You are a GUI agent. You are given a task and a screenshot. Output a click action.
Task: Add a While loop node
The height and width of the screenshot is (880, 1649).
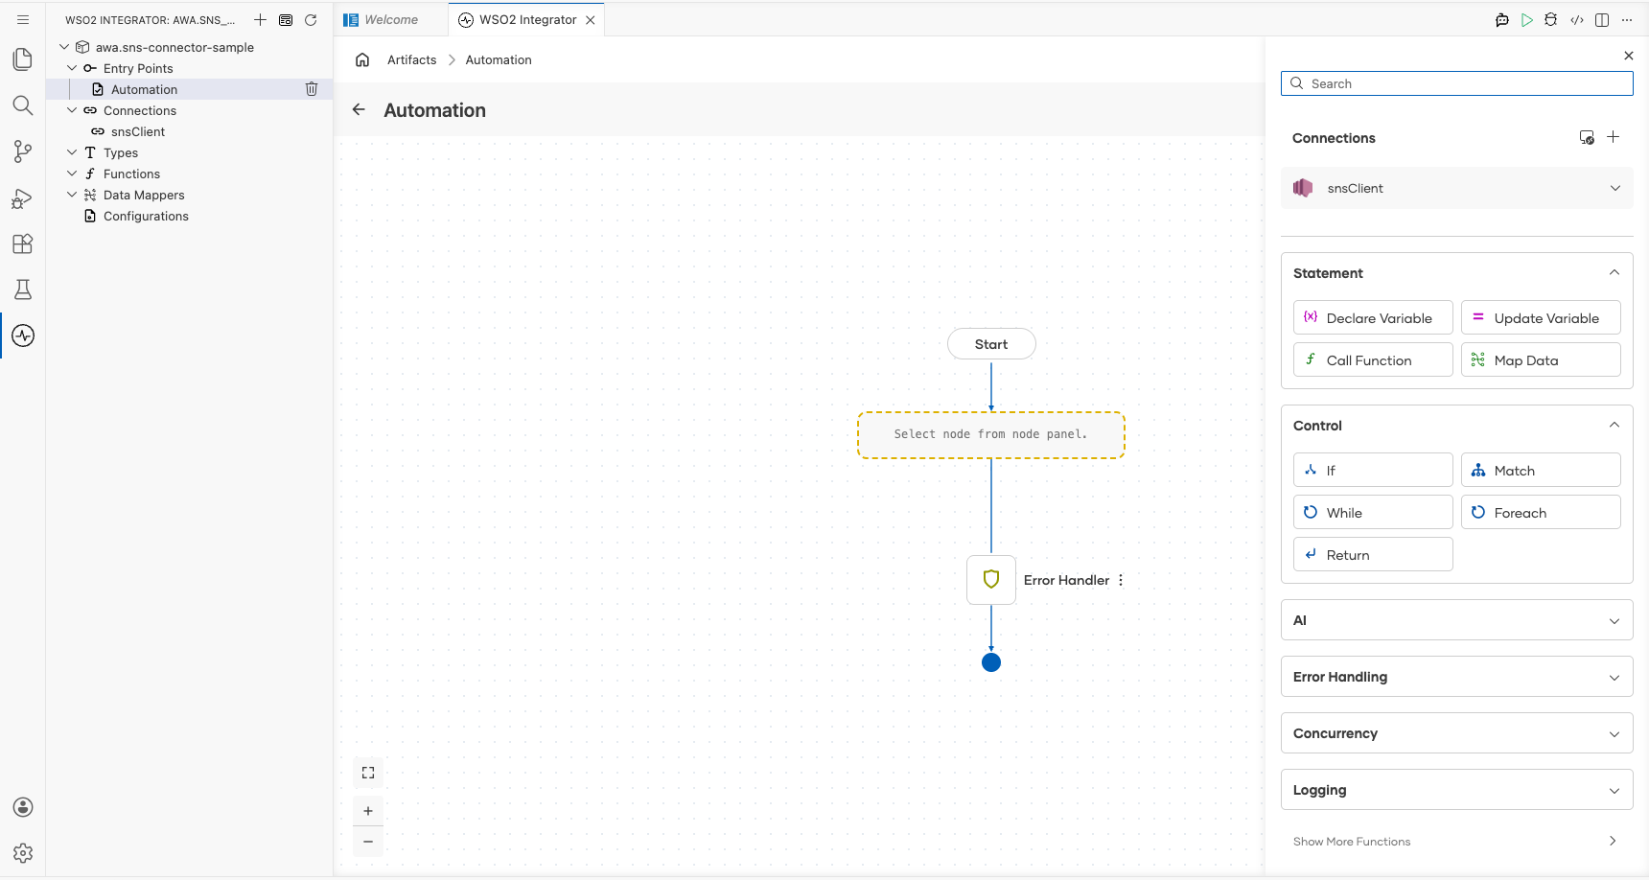1373,513
